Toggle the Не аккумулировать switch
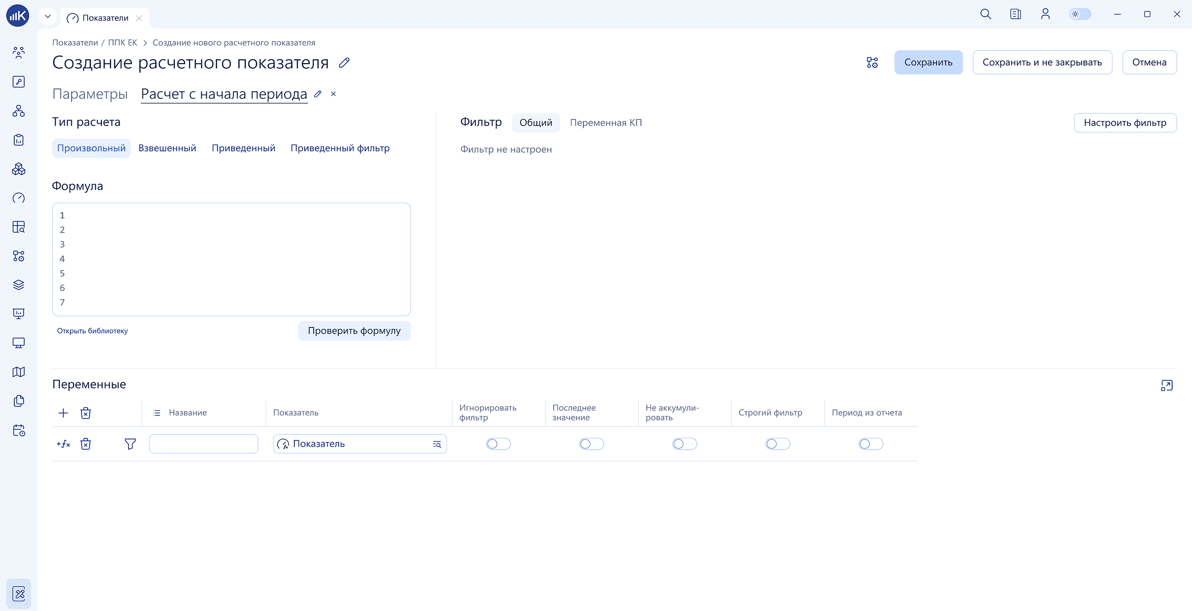 685,444
